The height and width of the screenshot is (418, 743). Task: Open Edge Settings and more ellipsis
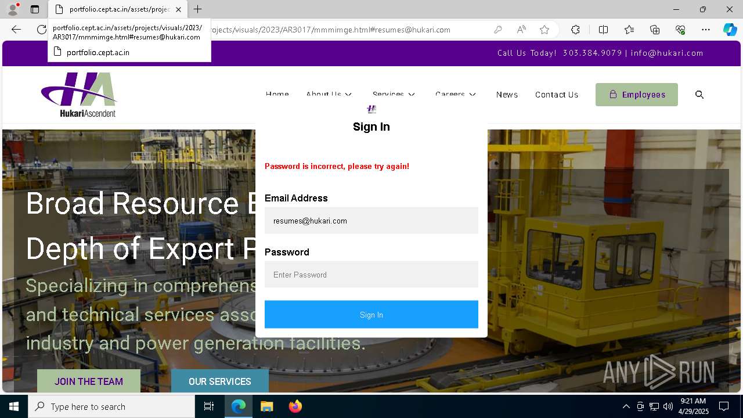706,30
